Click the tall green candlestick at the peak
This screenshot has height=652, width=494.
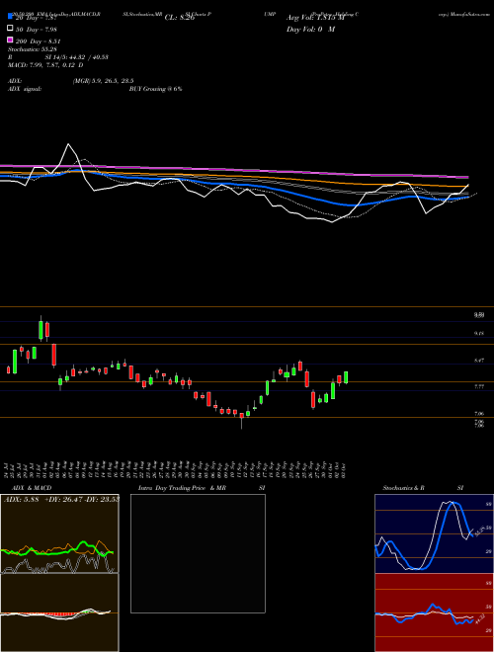[41, 329]
